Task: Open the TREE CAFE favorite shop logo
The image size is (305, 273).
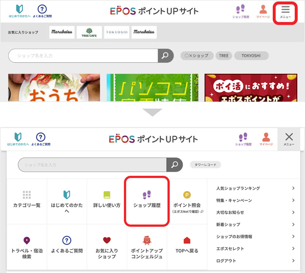Action: tap(89, 32)
